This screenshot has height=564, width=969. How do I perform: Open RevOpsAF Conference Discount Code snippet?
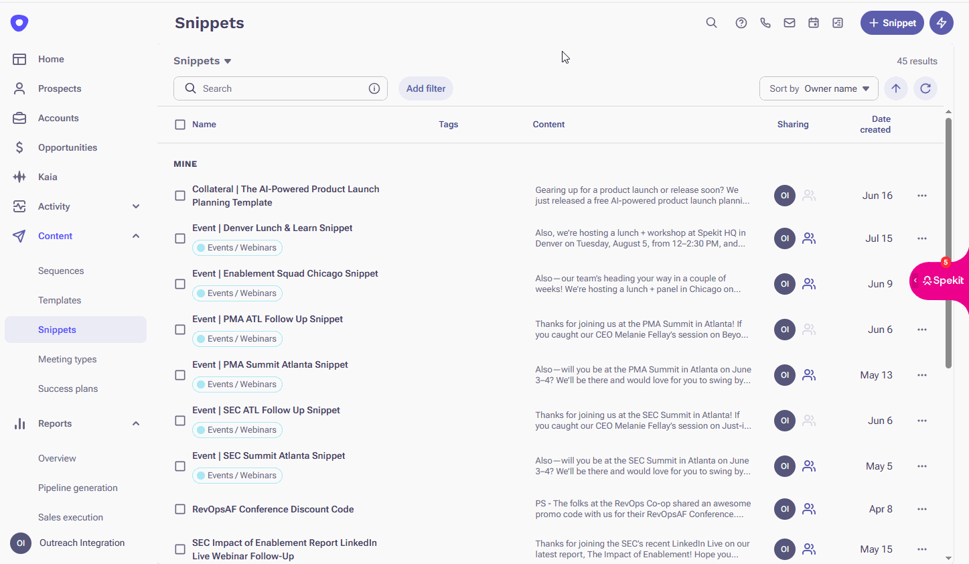point(273,509)
